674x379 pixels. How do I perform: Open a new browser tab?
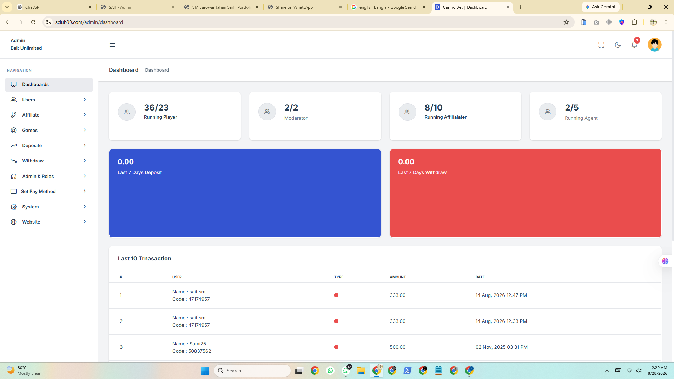click(x=520, y=7)
